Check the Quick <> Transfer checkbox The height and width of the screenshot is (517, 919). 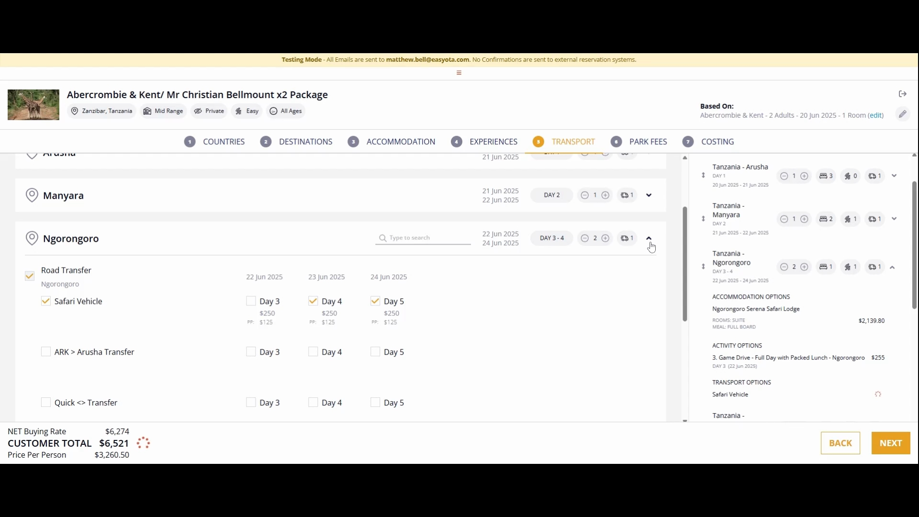click(46, 403)
